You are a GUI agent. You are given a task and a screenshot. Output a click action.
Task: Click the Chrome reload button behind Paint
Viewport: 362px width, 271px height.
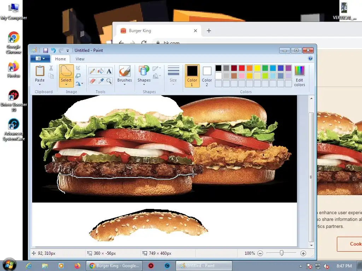point(144,42)
